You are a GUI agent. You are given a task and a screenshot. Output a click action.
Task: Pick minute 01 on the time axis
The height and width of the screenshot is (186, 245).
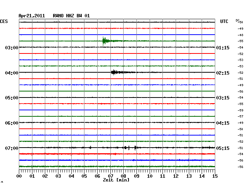click(32, 176)
